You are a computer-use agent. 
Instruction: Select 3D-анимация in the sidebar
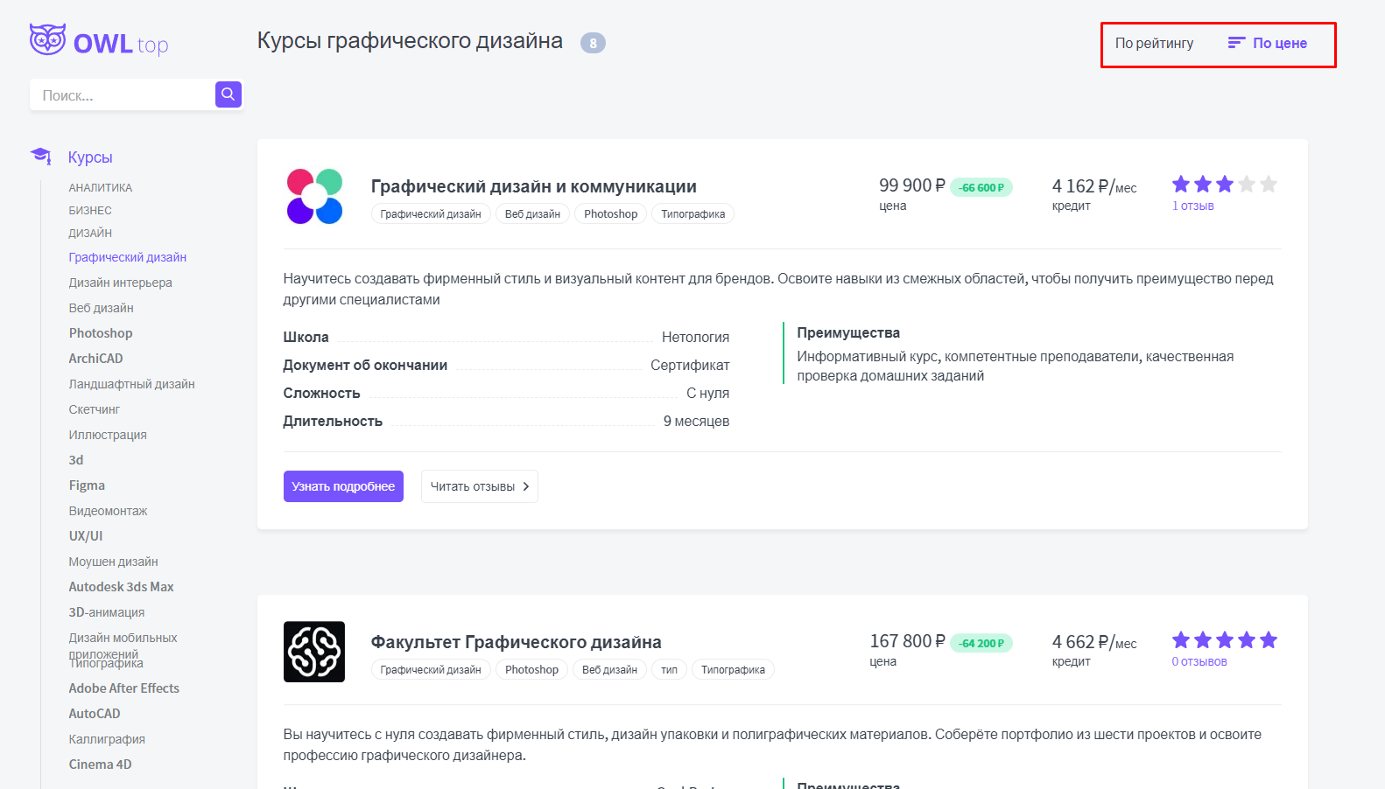click(107, 612)
